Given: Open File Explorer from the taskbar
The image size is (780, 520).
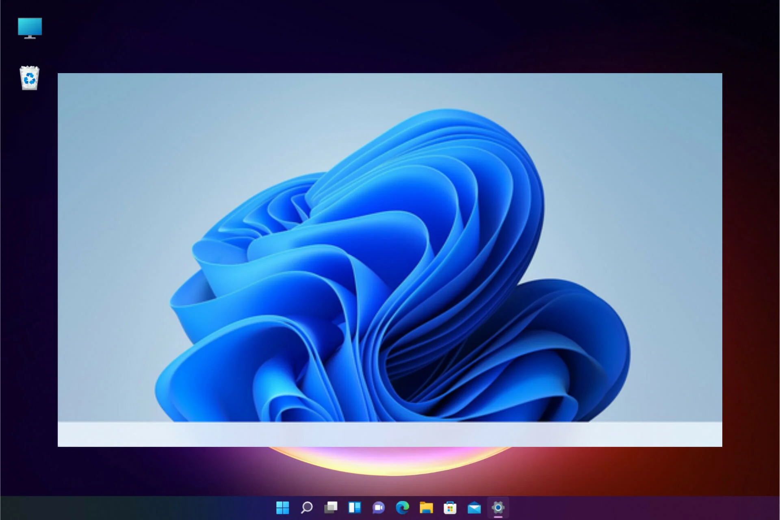Looking at the screenshot, I should click(x=426, y=508).
